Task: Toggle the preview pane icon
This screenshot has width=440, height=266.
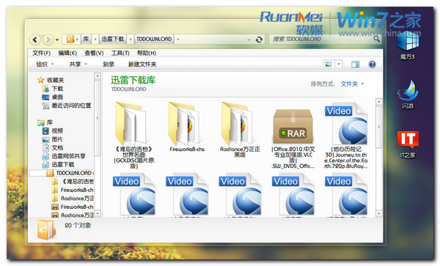Action: 355,64
